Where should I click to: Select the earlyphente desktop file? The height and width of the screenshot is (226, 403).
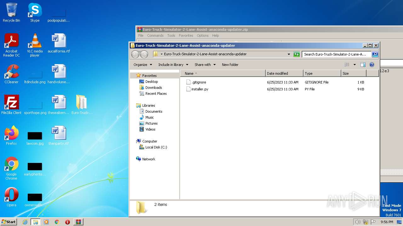35,169
